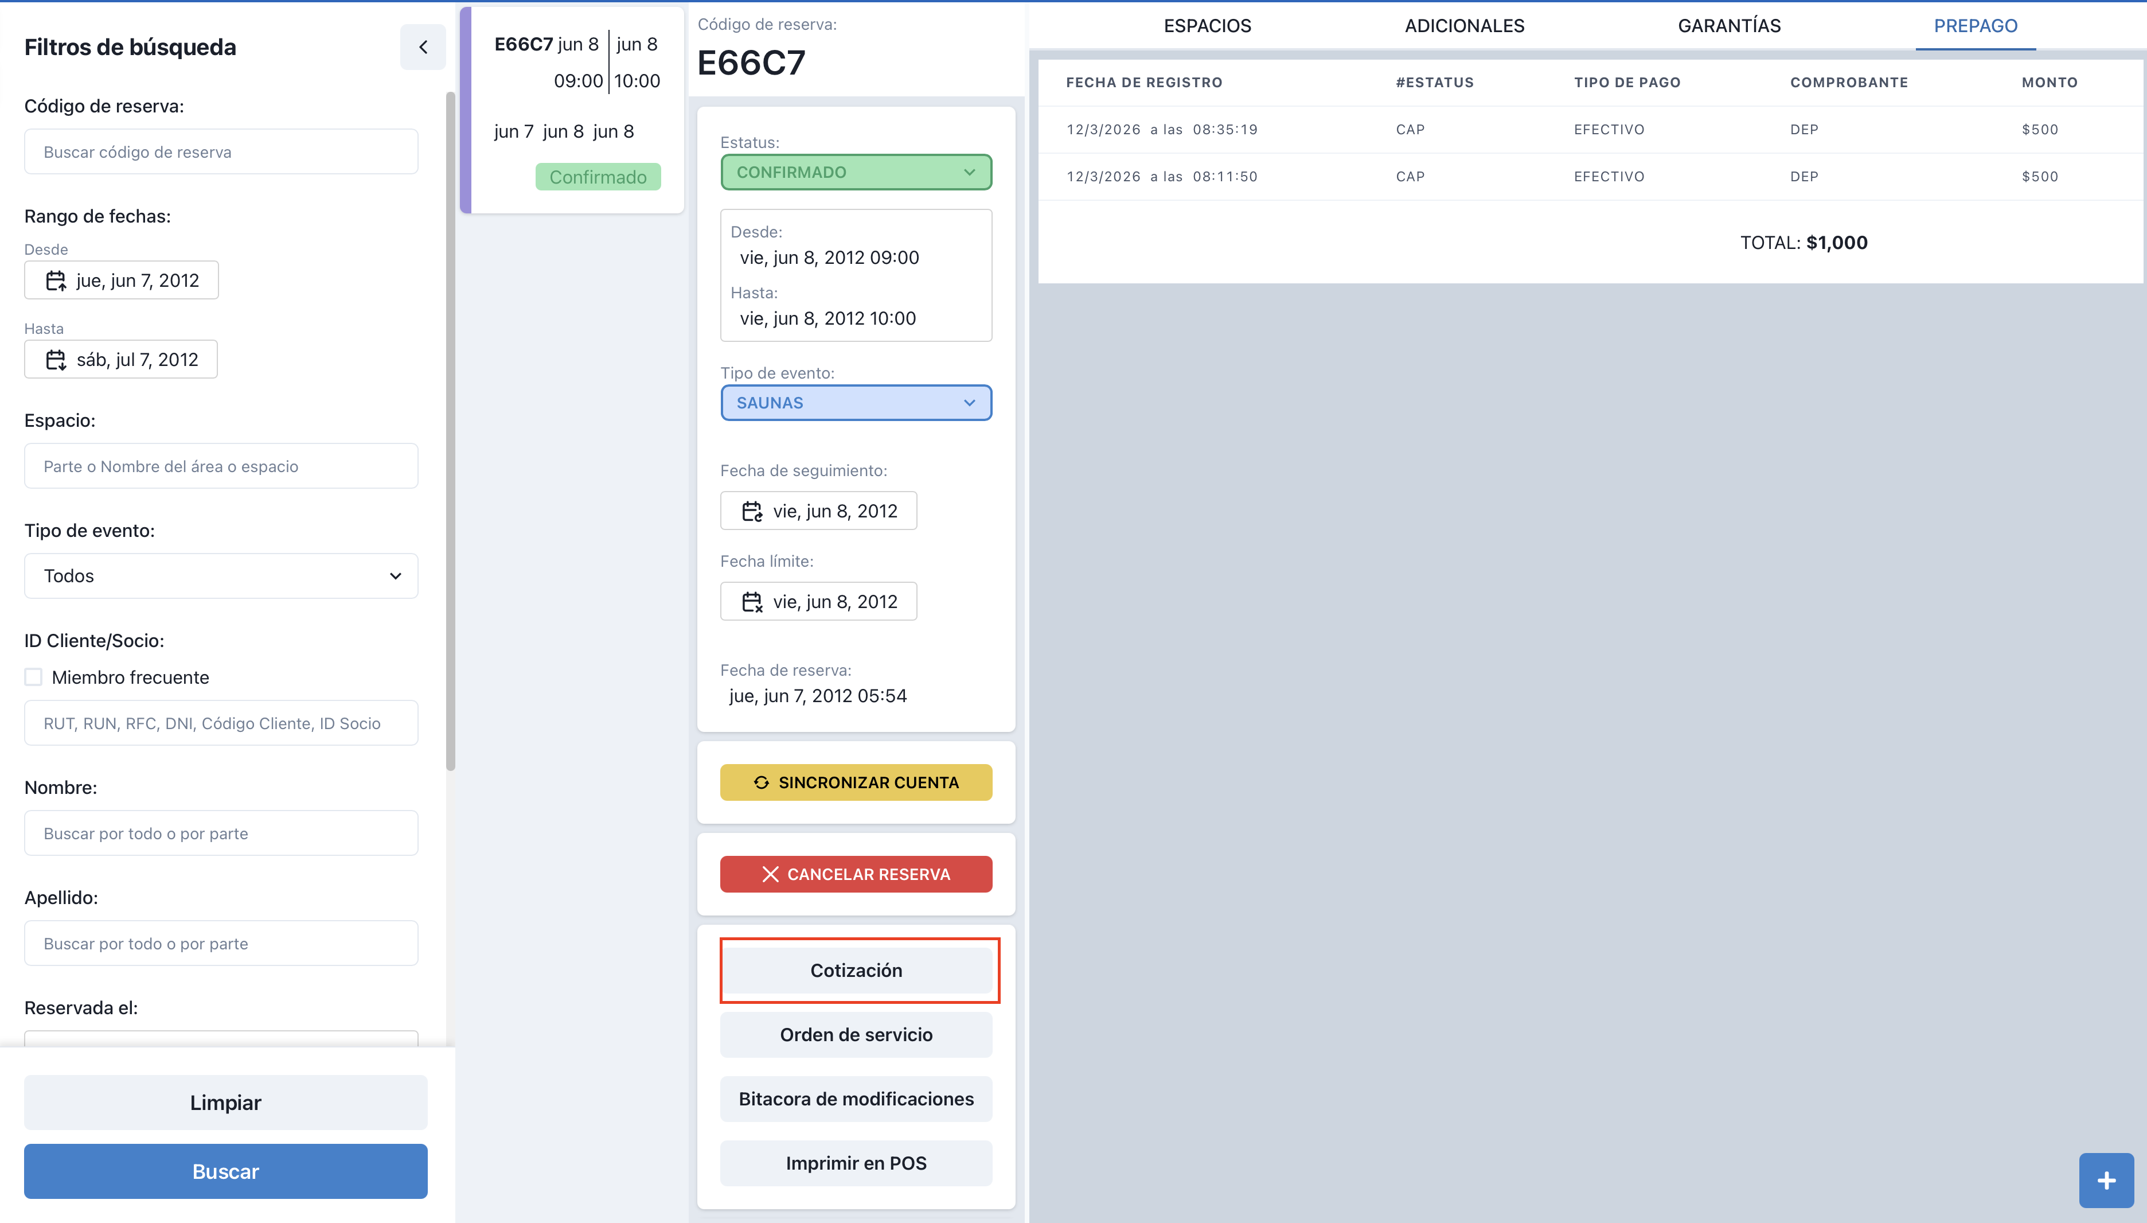Click the blue plus add-payment button
Image resolution: width=2147 pixels, height=1223 pixels.
2106,1180
